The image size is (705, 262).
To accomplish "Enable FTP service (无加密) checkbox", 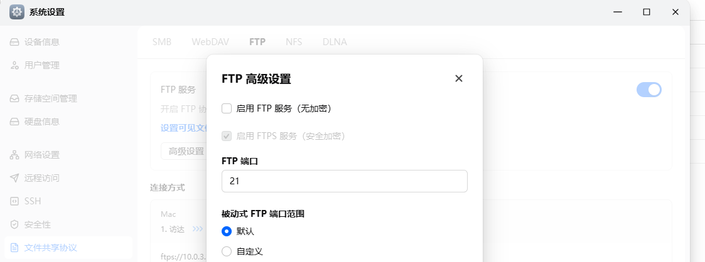I will 227,108.
